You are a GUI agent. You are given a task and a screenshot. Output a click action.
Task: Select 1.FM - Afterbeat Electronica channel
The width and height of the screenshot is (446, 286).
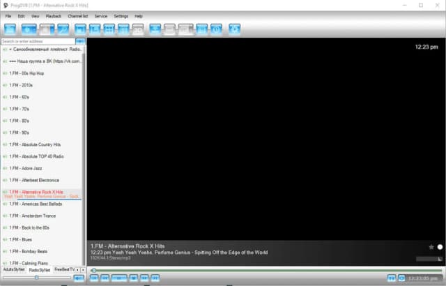(x=42, y=181)
